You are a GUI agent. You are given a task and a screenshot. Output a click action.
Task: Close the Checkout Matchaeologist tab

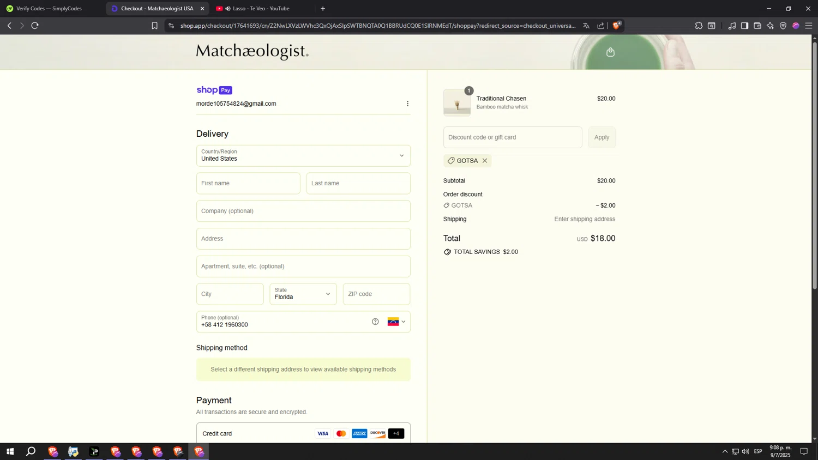coord(202,9)
